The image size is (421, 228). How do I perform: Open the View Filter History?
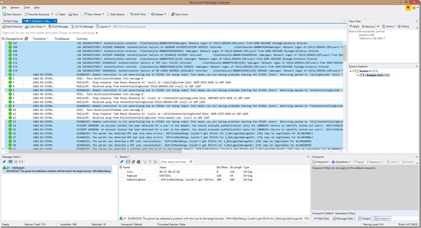click(x=403, y=26)
